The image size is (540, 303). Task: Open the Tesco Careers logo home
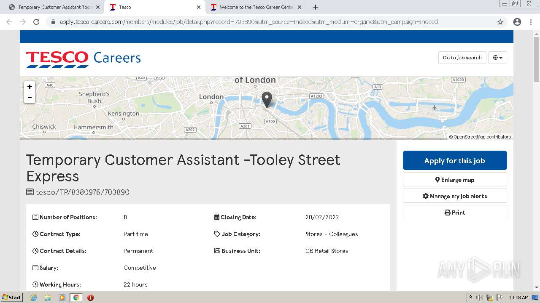coord(84,58)
